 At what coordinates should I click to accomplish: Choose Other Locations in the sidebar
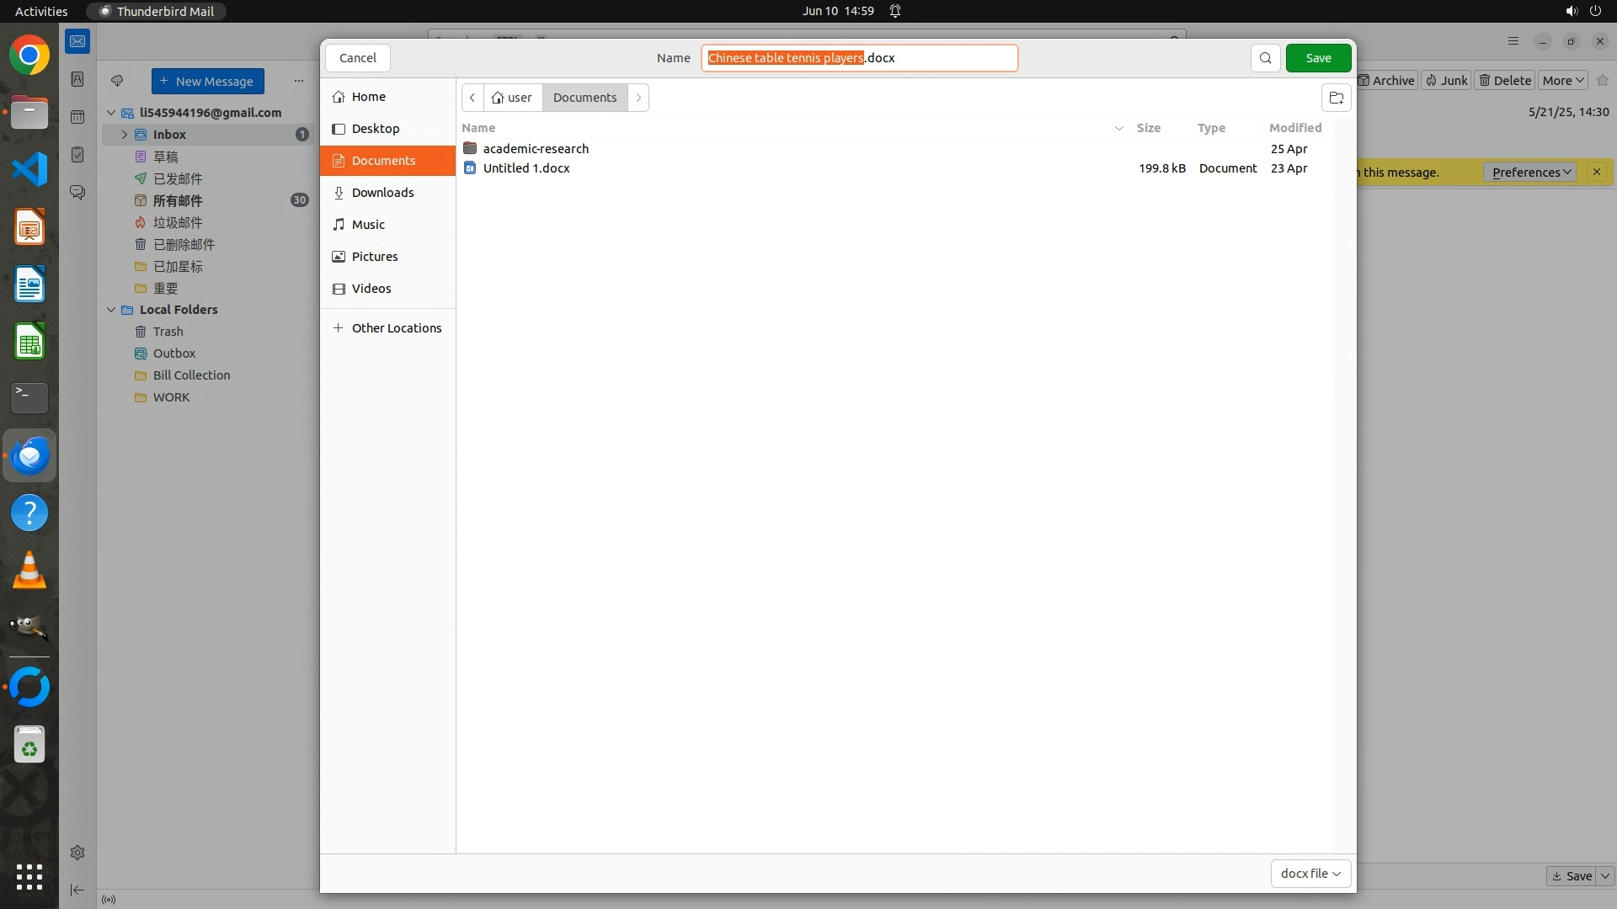(x=396, y=328)
